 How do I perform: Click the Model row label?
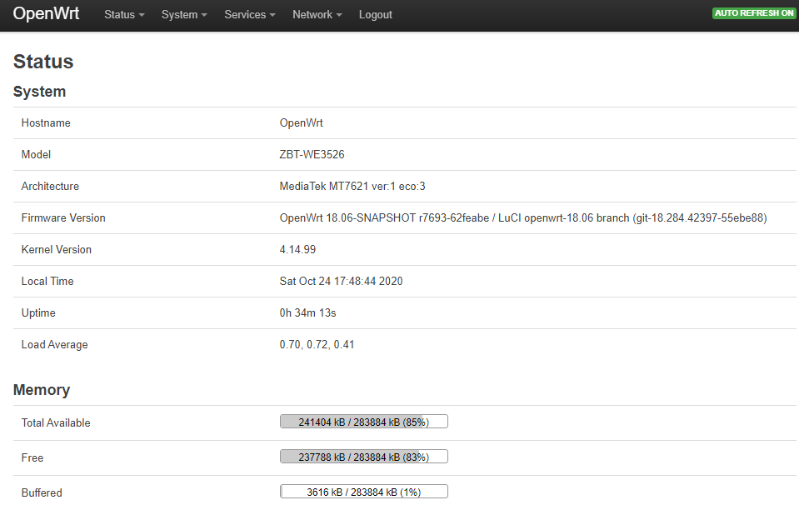pos(36,154)
